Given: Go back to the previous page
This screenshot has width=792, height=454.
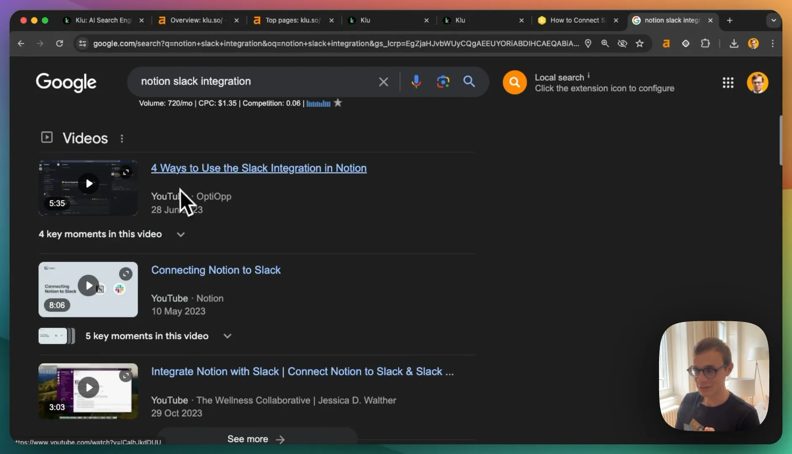Looking at the screenshot, I should coord(21,43).
